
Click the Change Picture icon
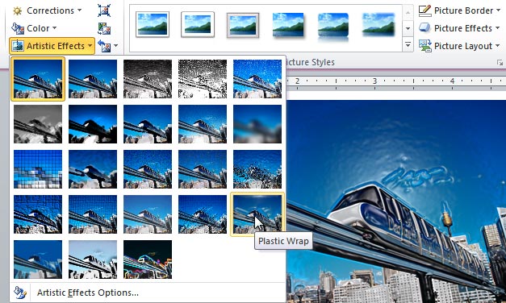[x=104, y=28]
